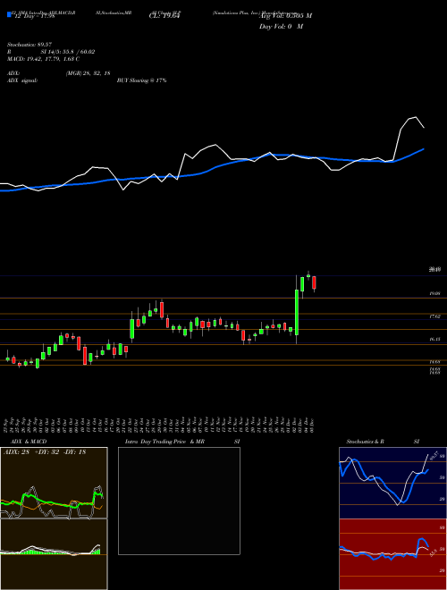Click the tall green breakout candlestick

coord(297,312)
